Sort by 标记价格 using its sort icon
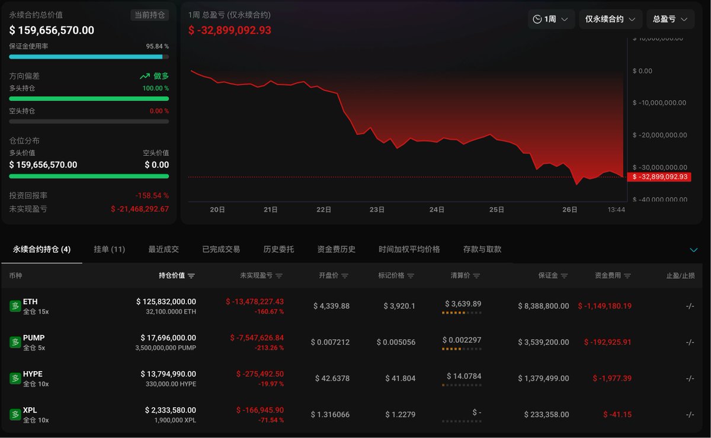 pos(411,276)
